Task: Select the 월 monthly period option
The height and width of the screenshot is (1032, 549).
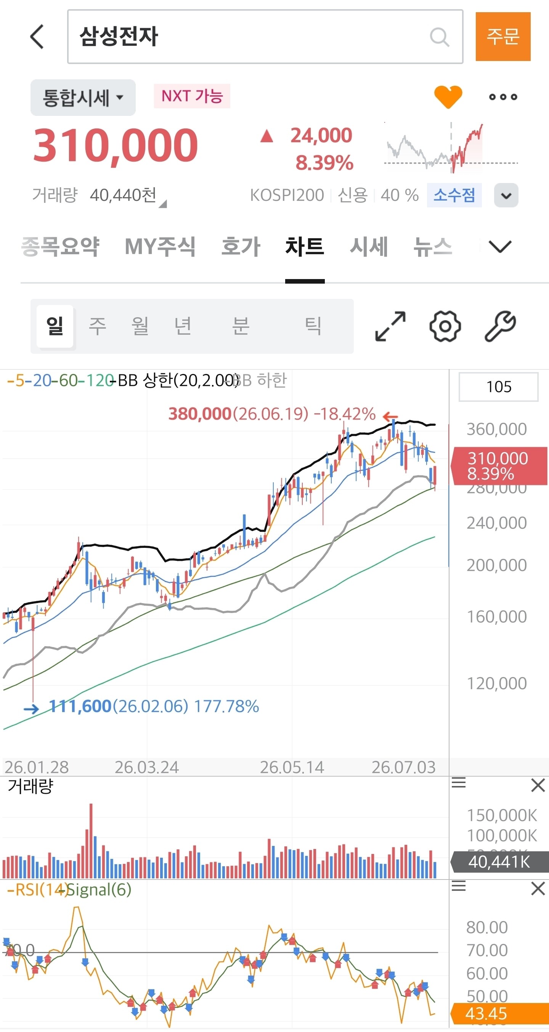Action: pos(140,326)
